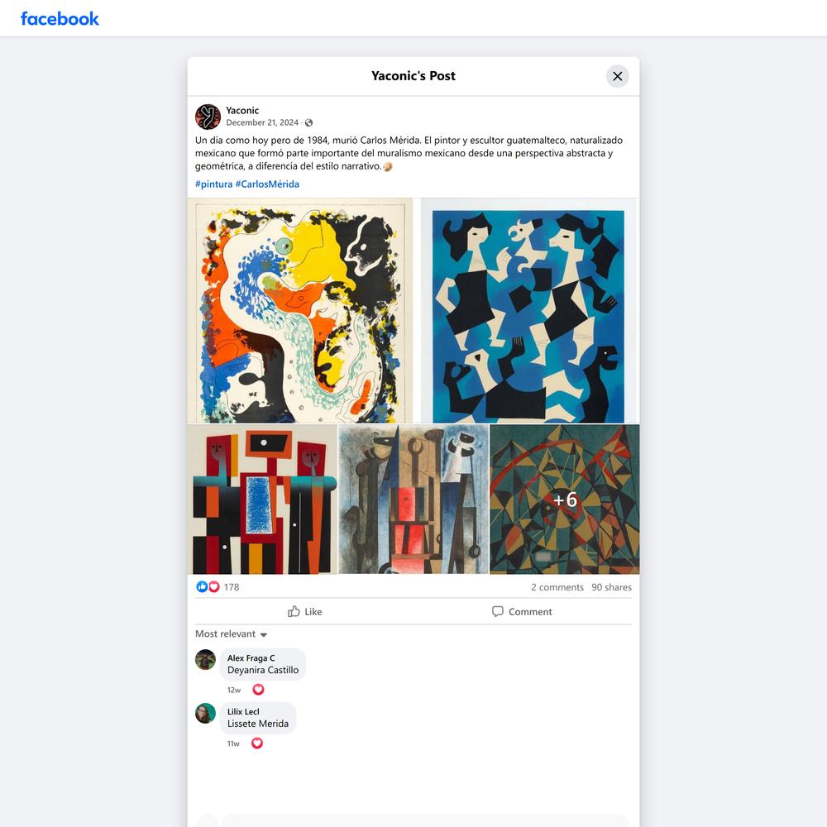View the +6 more photos thumbnail
The height and width of the screenshot is (827, 827).
pos(564,499)
